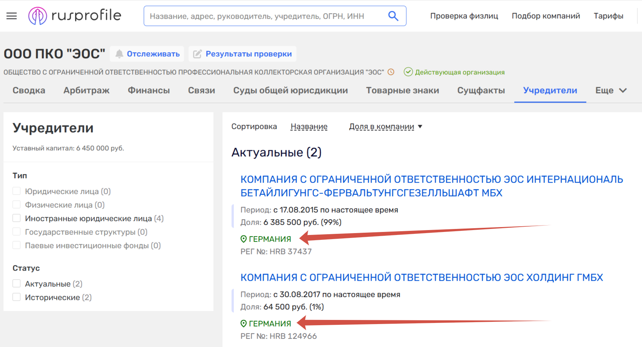Screen dimensions: 642x347
Task: Enable the Исторические status checkbox
Action: [17, 297]
